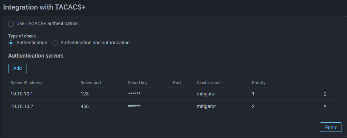Choose Authentication and authorization check type
Image resolution: width=347 pixels, height=138 pixels.
(55, 43)
